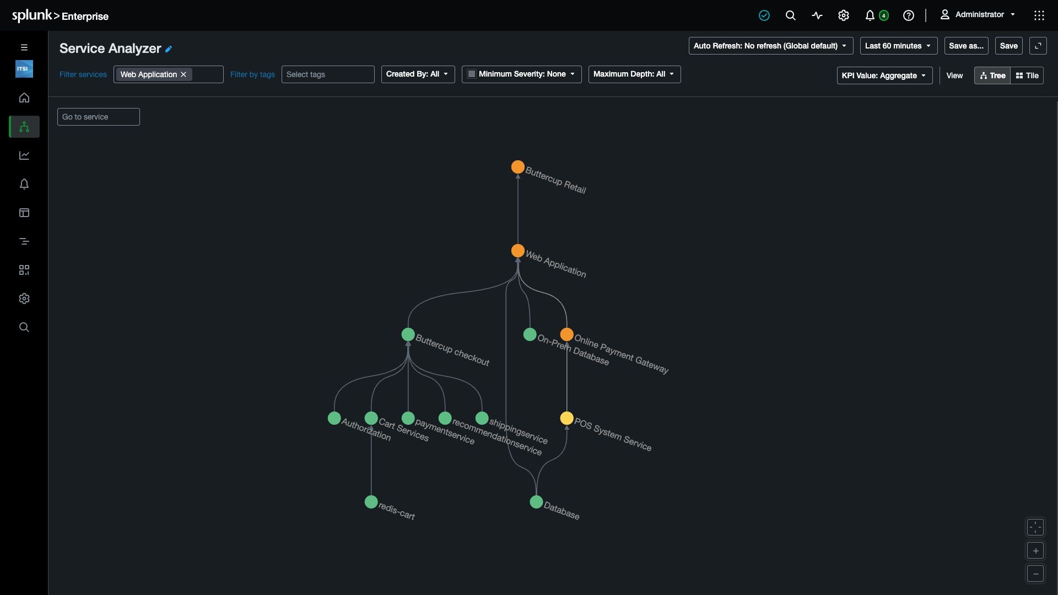Select the shippingservice green node

[x=482, y=418]
